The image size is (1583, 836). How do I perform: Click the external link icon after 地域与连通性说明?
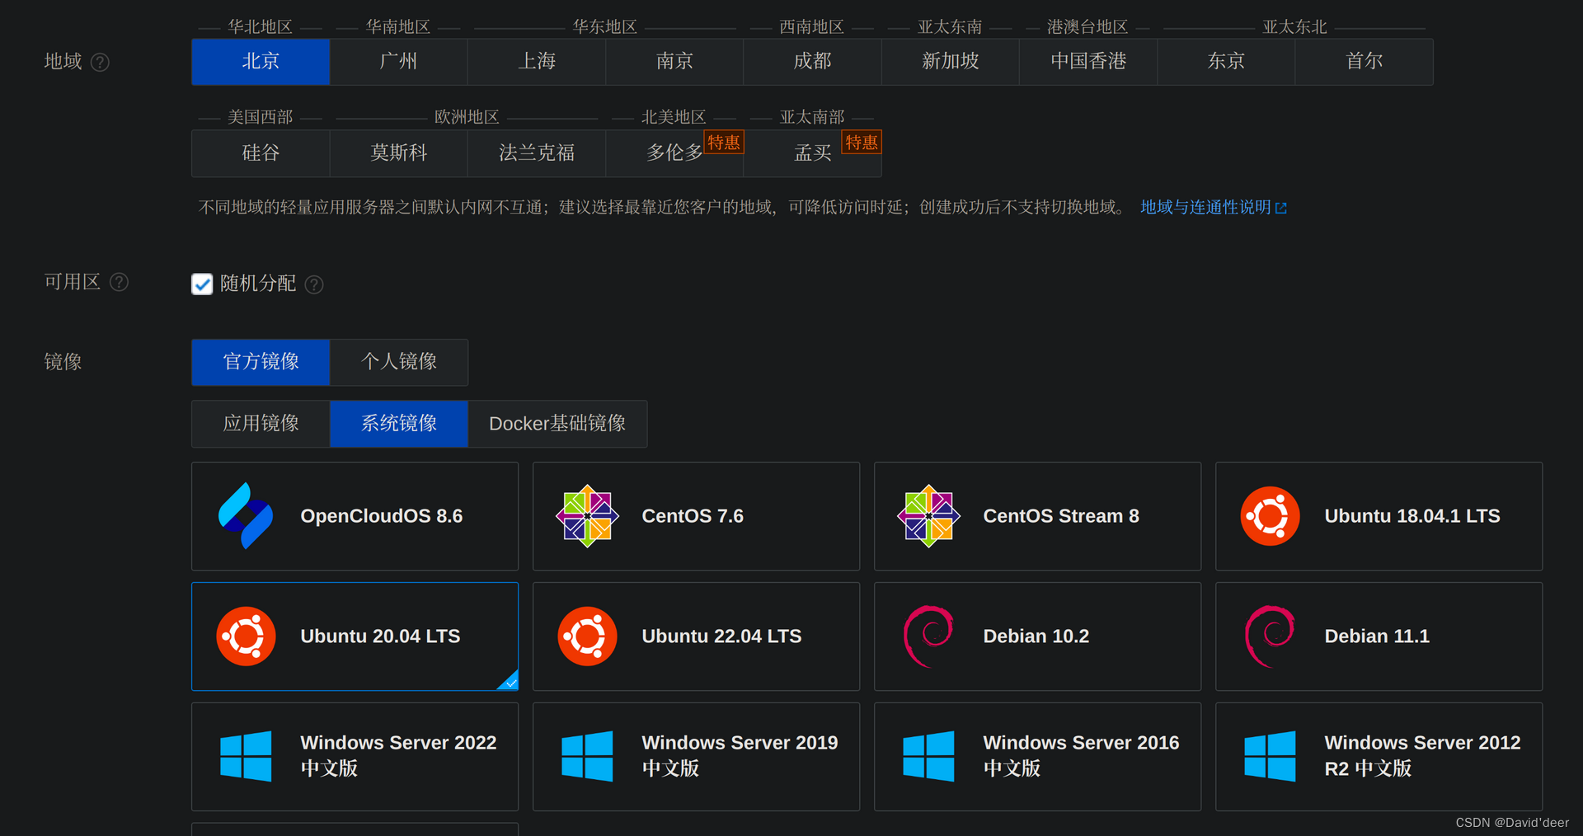(1281, 209)
